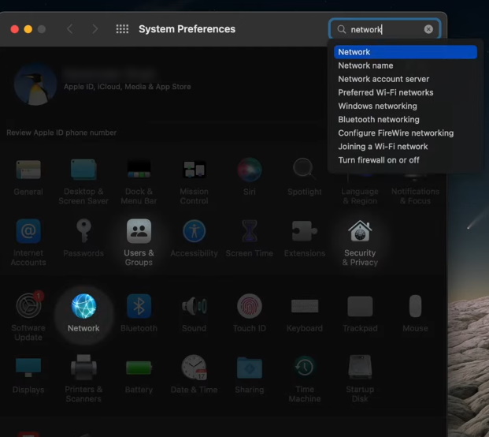Image resolution: width=489 pixels, height=437 pixels.
Task: Open Spotlight preferences icon
Action: pos(304,170)
